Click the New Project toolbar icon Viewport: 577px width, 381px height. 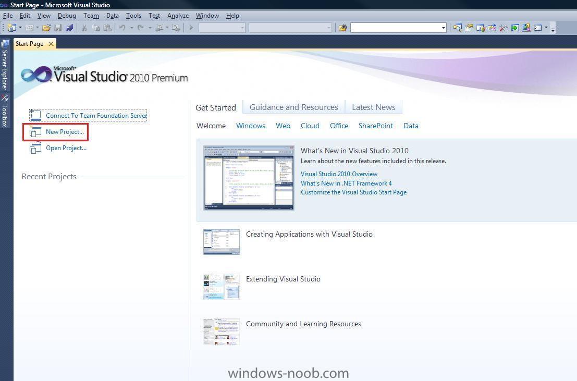pos(12,28)
